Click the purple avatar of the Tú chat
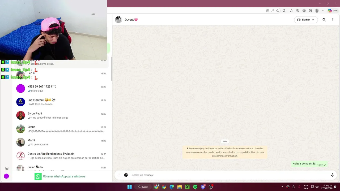Screen dimensions: 340x191 [x=20, y=88]
